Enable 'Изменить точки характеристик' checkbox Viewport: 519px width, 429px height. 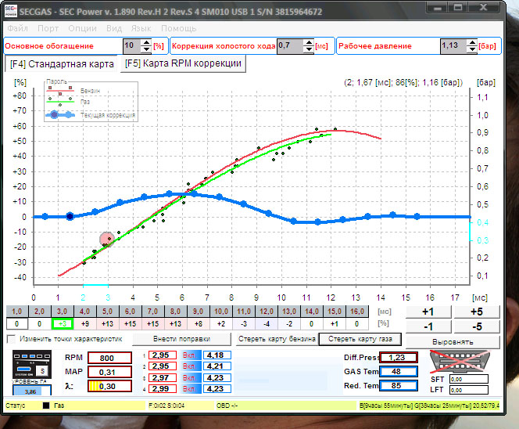(11, 339)
